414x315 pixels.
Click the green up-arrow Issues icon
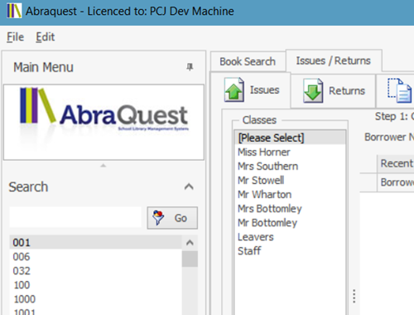coord(233,90)
